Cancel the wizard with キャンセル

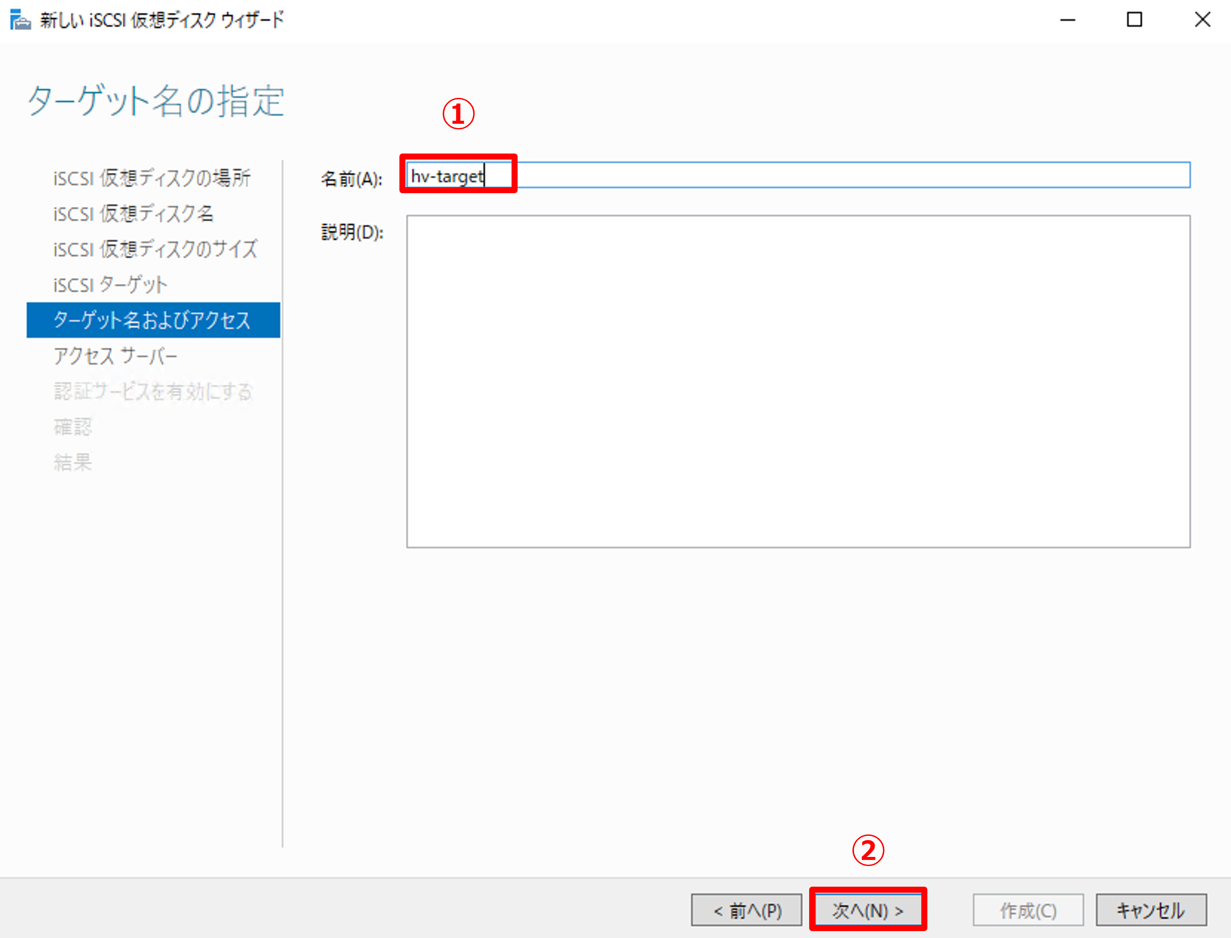pyautogui.click(x=1151, y=911)
